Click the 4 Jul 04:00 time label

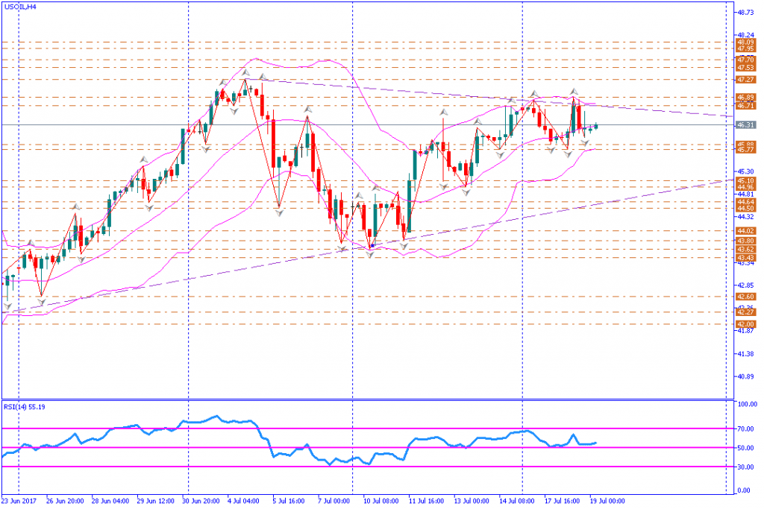(245, 502)
